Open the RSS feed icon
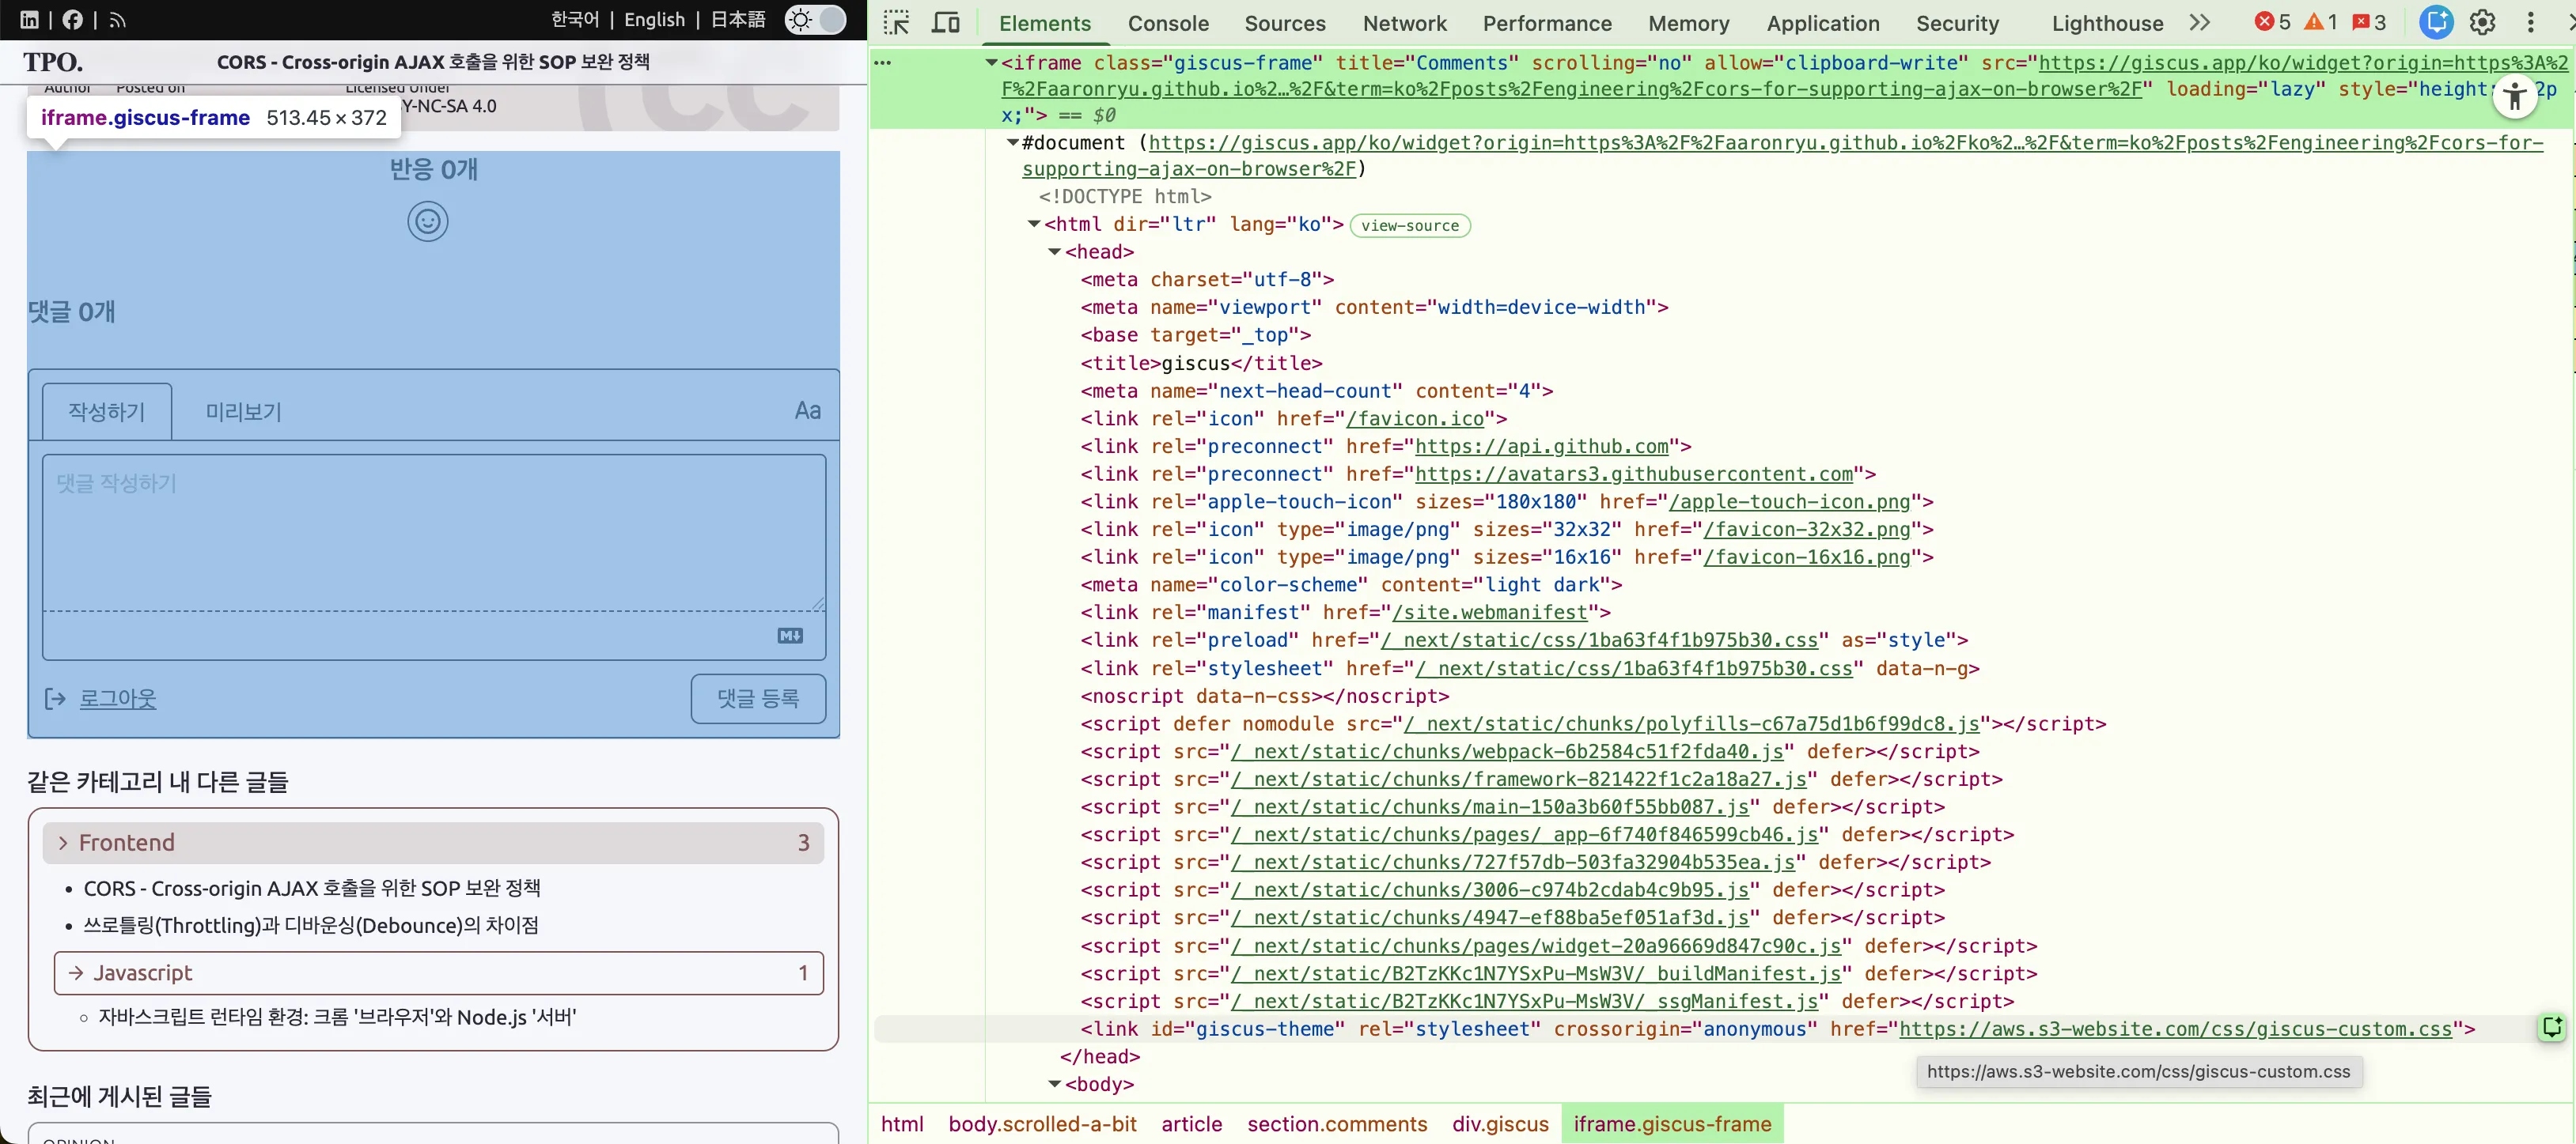 click(x=117, y=20)
